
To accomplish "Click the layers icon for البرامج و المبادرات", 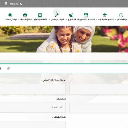I will (105, 15).
